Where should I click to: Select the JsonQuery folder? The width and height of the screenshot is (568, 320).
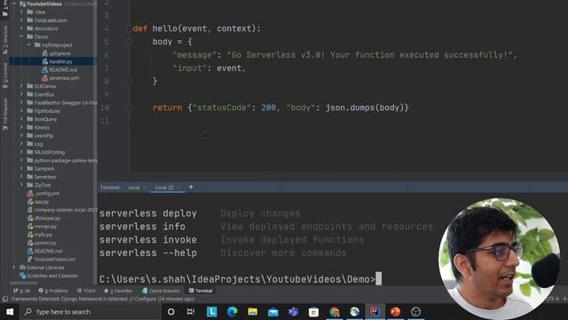pos(45,119)
